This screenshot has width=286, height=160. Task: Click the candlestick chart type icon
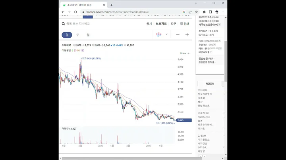(159, 34)
